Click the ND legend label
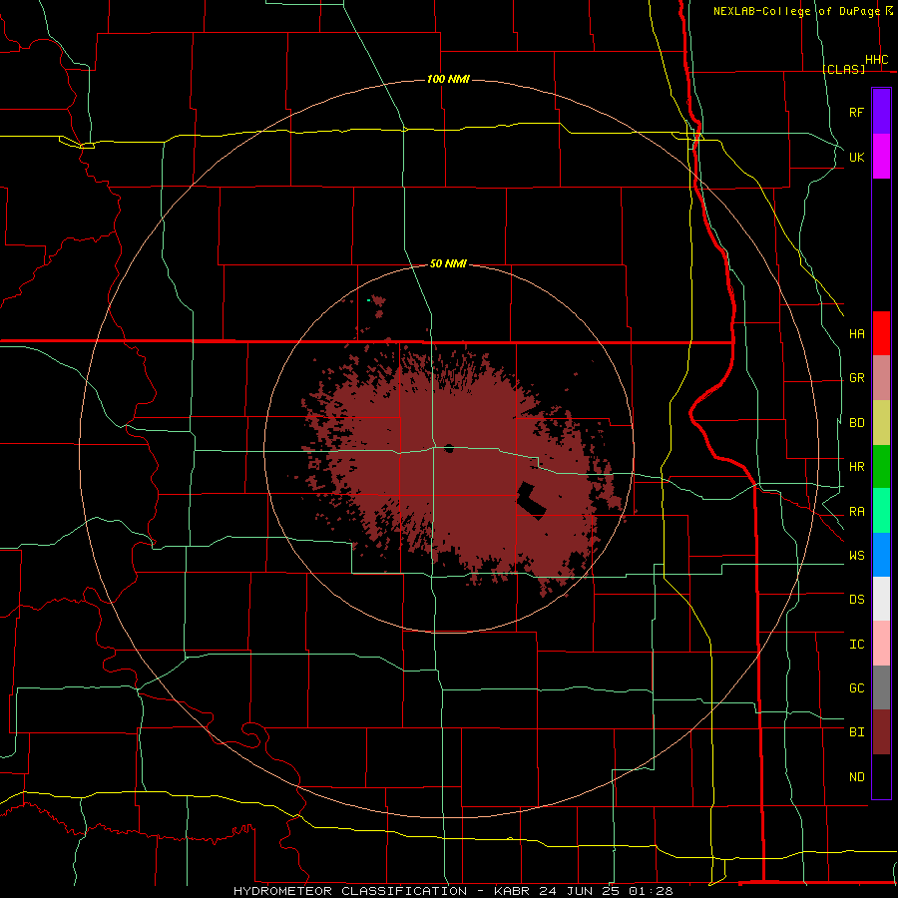Viewport: 898px width, 898px height. [x=856, y=777]
